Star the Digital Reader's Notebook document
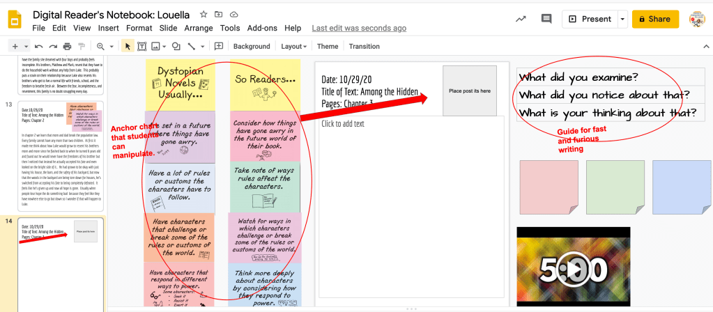Viewport: 713px width, 312px height. tap(204, 14)
